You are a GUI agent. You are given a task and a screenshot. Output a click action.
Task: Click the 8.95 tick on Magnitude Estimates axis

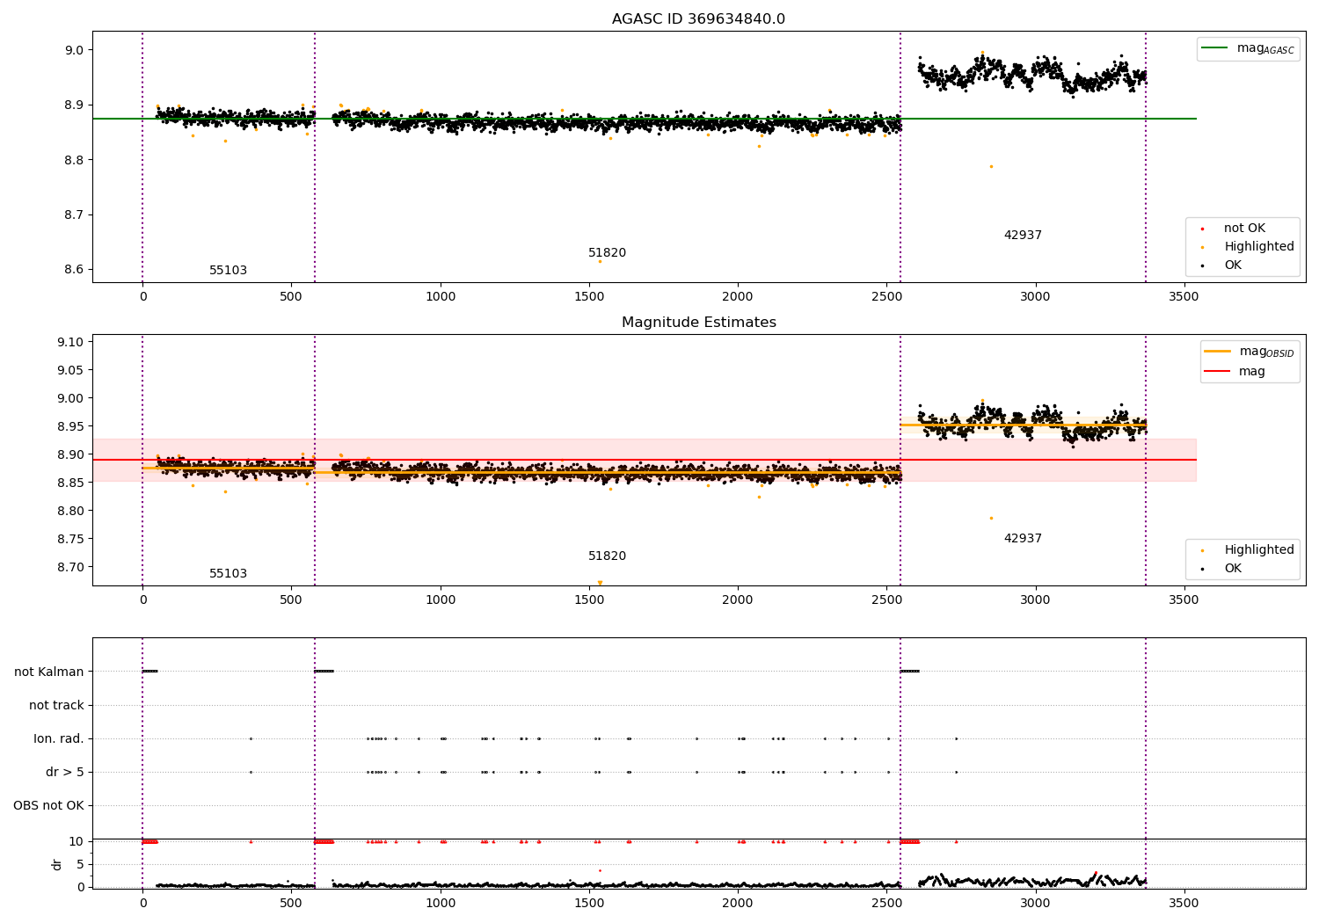(x=70, y=427)
